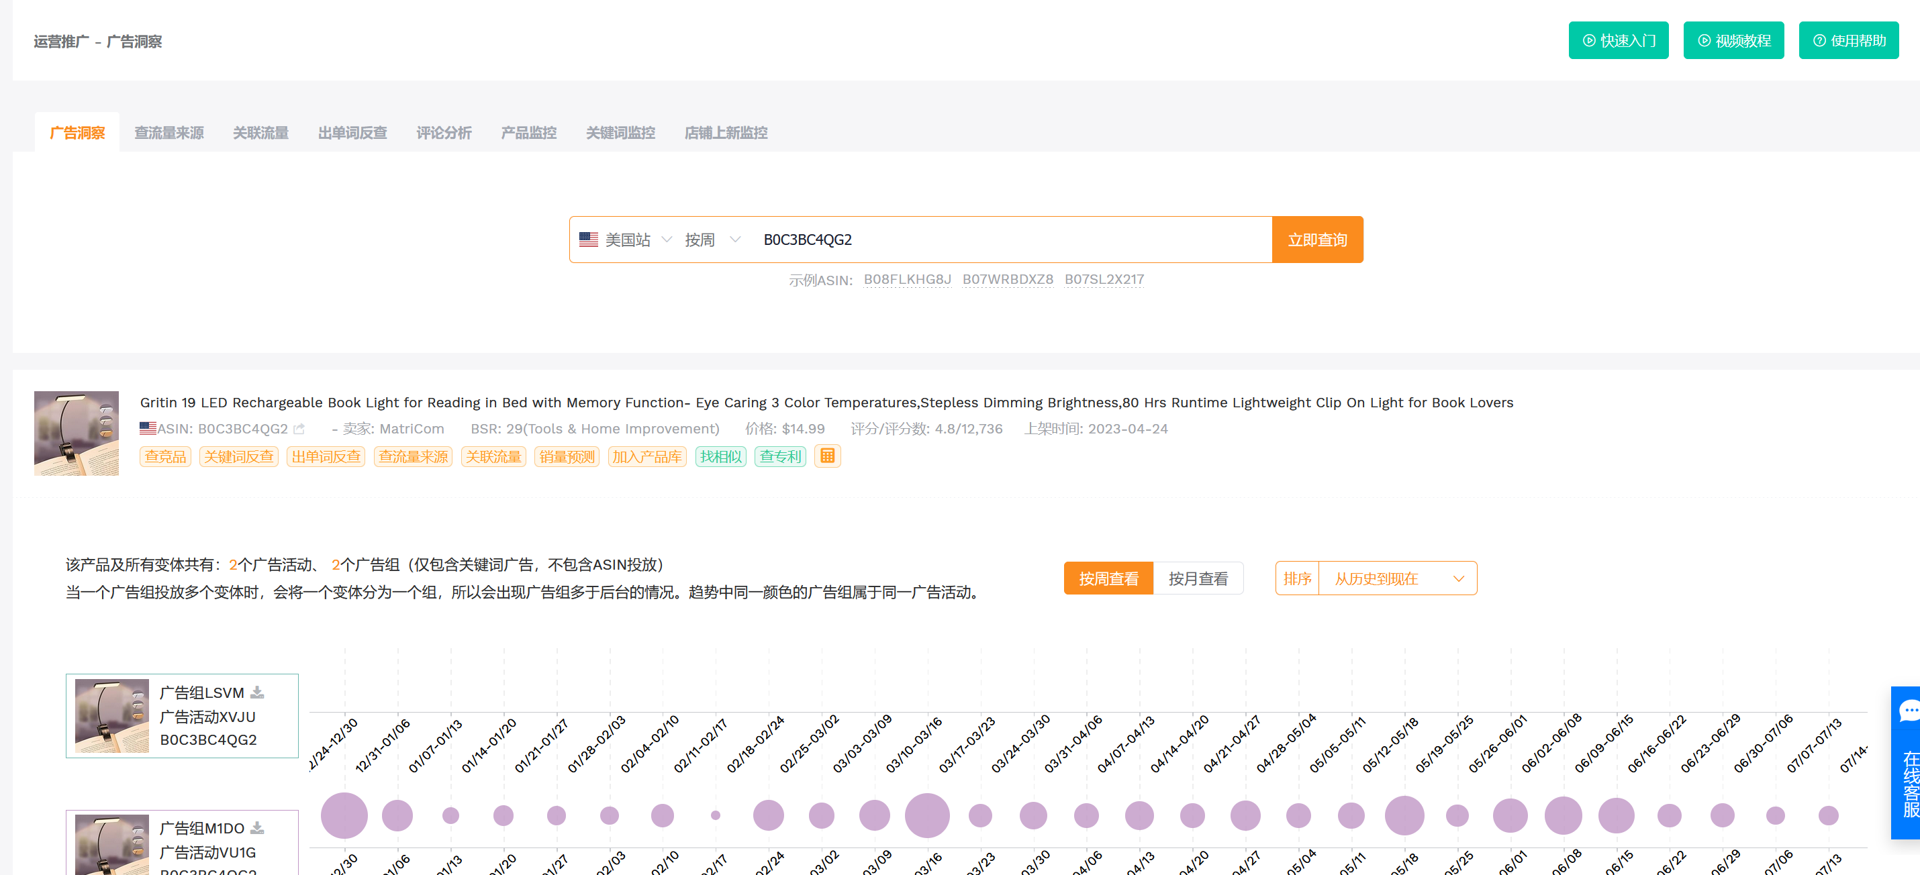This screenshot has width=1920, height=875.
Task: Click the 查竞品 tag button
Action: tap(165, 456)
